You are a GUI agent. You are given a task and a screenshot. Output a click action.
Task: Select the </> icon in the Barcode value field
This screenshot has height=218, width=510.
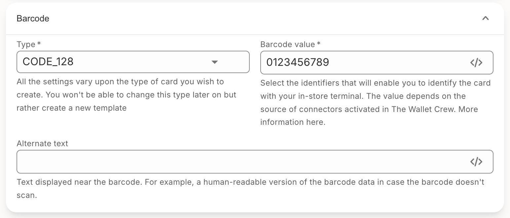point(476,63)
